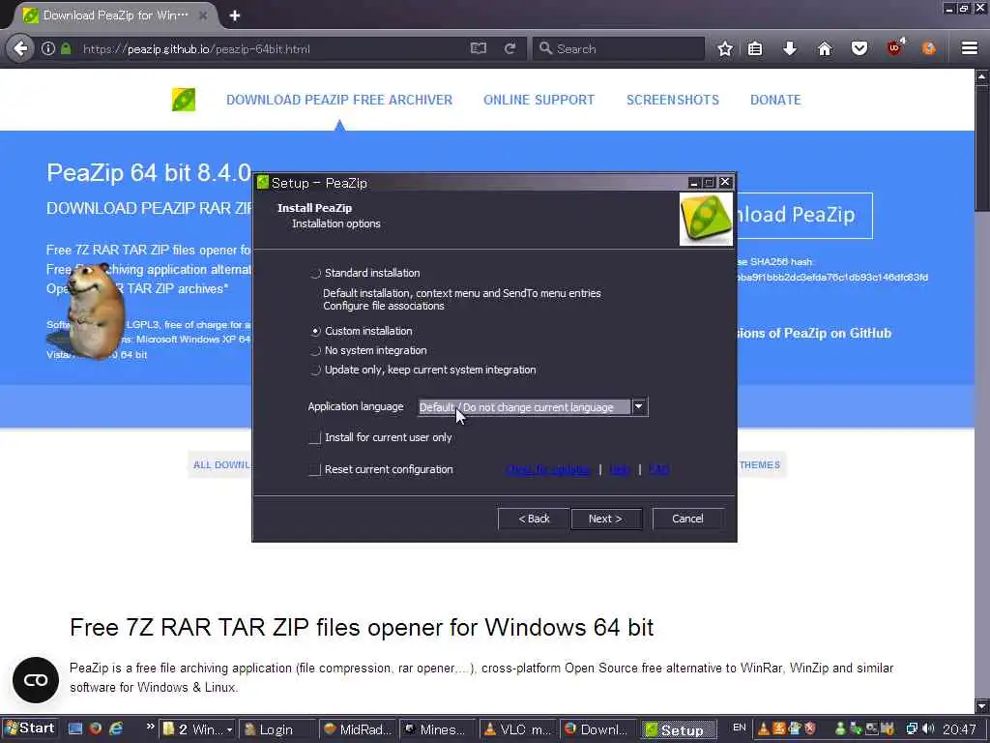Screen dimensions: 990x743
Task: Select Custom installation radio button
Action: coord(315,331)
